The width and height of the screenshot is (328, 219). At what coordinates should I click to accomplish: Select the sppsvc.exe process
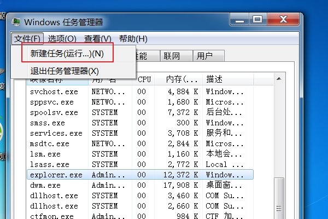point(140,102)
